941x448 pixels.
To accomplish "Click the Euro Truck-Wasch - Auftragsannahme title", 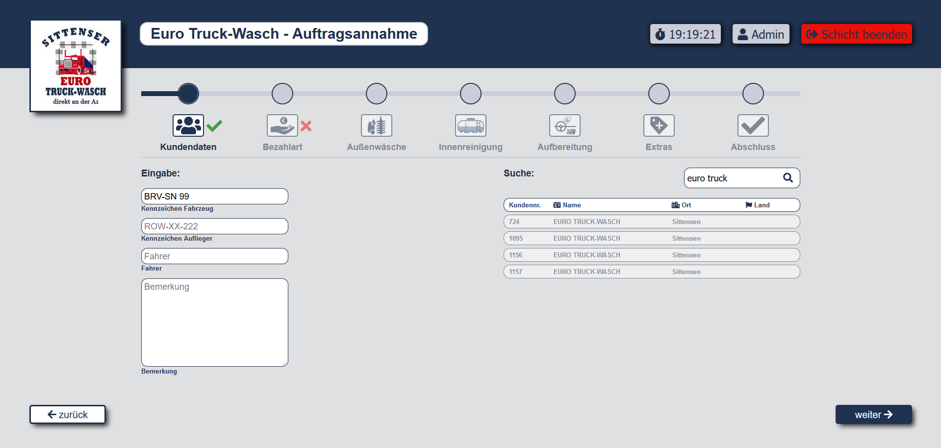I will pyautogui.click(x=284, y=34).
